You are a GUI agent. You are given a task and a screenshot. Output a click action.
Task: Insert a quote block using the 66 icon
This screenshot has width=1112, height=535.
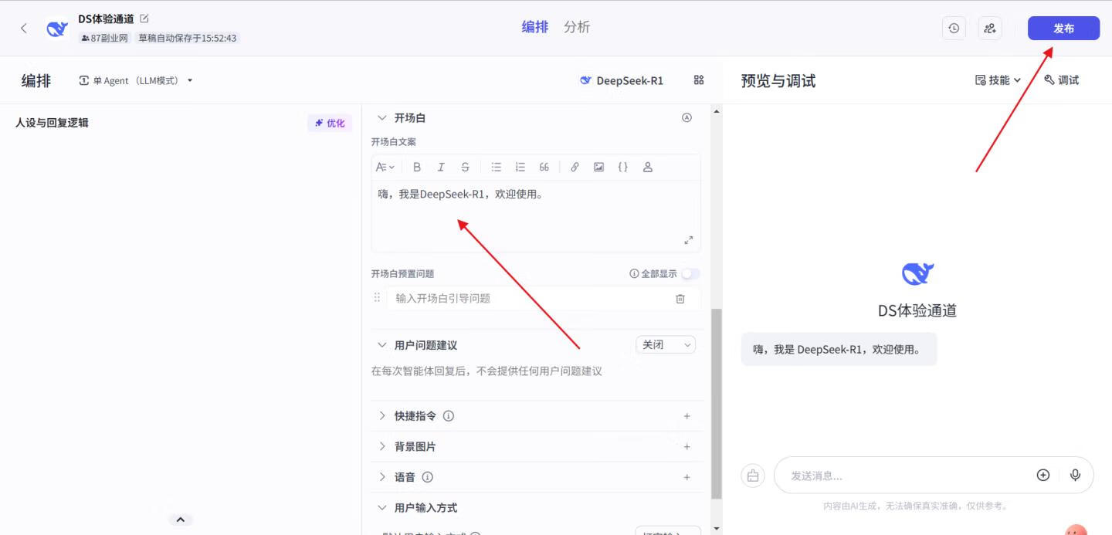click(x=544, y=166)
